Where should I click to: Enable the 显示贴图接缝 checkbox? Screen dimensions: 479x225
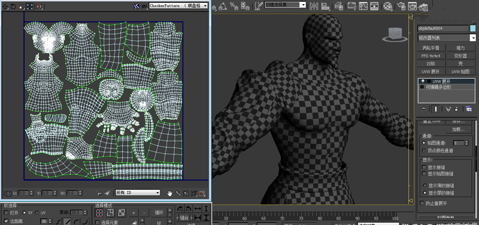[x=424, y=174]
